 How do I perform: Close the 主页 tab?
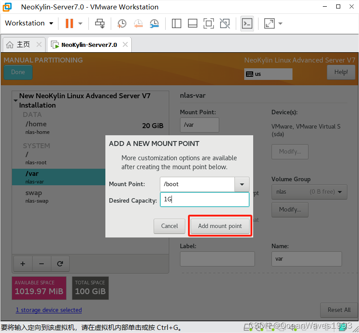[39, 44]
